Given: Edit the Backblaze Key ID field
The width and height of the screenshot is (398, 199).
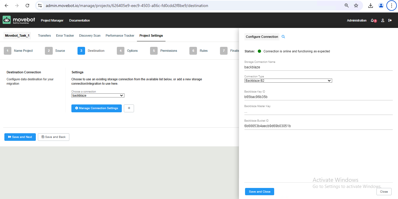Looking at the screenshot, I should [x=318, y=97].
